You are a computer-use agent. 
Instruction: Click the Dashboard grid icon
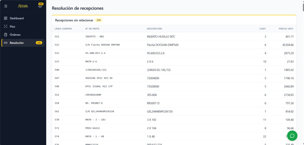click(x=6, y=18)
